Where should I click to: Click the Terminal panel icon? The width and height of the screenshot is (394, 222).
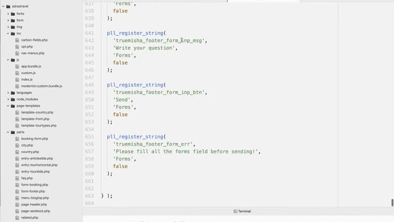click(235, 211)
